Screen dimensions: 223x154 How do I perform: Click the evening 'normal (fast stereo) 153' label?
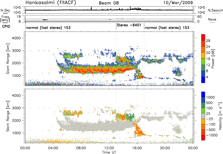click(x=167, y=28)
